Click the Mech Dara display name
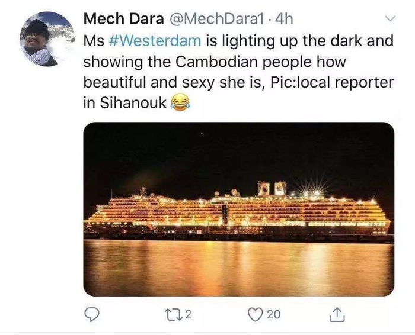 point(123,19)
